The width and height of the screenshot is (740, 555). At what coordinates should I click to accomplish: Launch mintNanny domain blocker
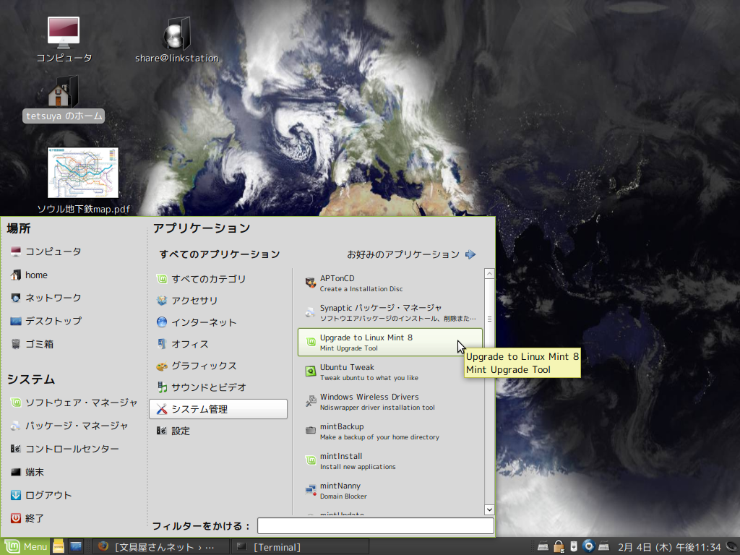(390, 491)
